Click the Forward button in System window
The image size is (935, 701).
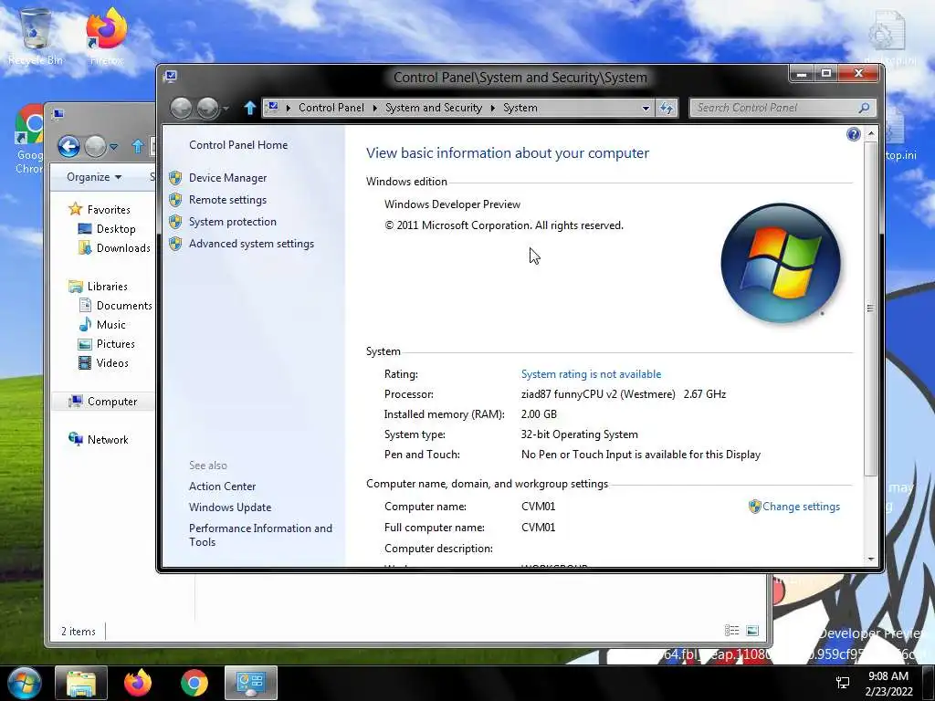[207, 108]
